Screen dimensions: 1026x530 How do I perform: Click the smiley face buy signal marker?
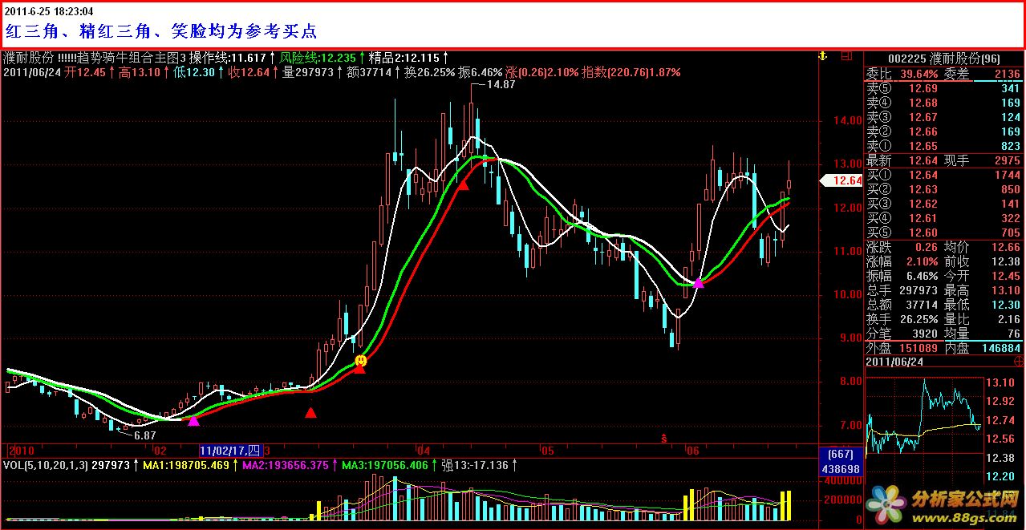tap(361, 361)
